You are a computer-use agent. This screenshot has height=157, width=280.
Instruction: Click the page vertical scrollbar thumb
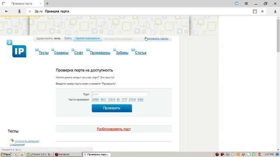tap(278, 36)
